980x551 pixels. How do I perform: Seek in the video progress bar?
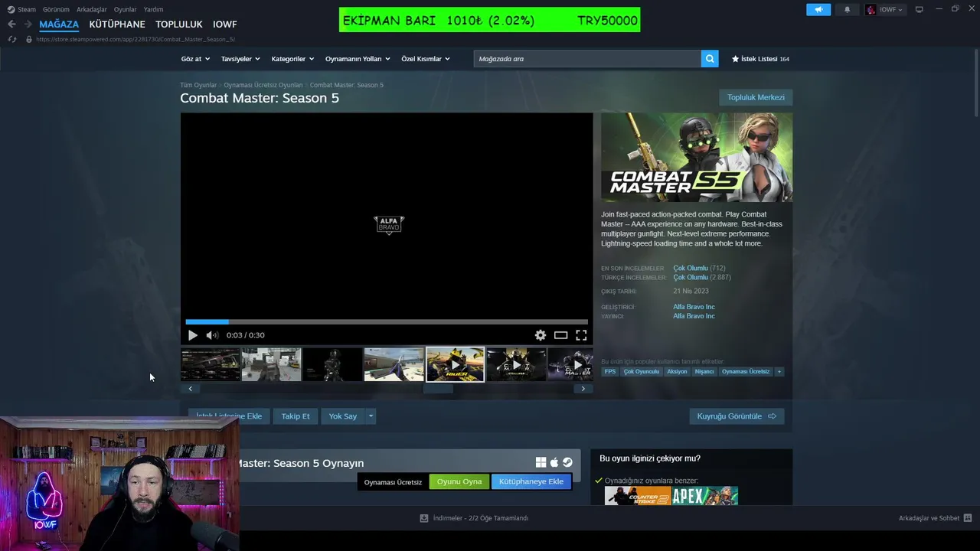[x=387, y=322]
